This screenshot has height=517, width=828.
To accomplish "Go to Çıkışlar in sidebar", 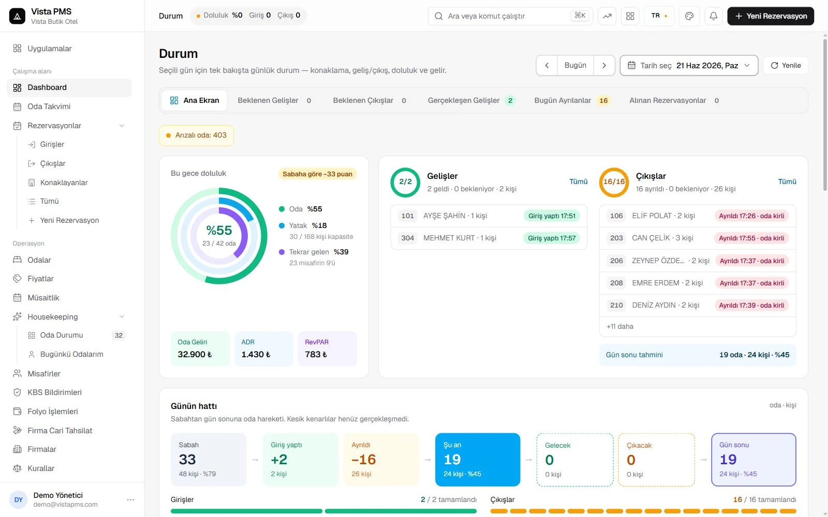I will (x=76, y=163).
